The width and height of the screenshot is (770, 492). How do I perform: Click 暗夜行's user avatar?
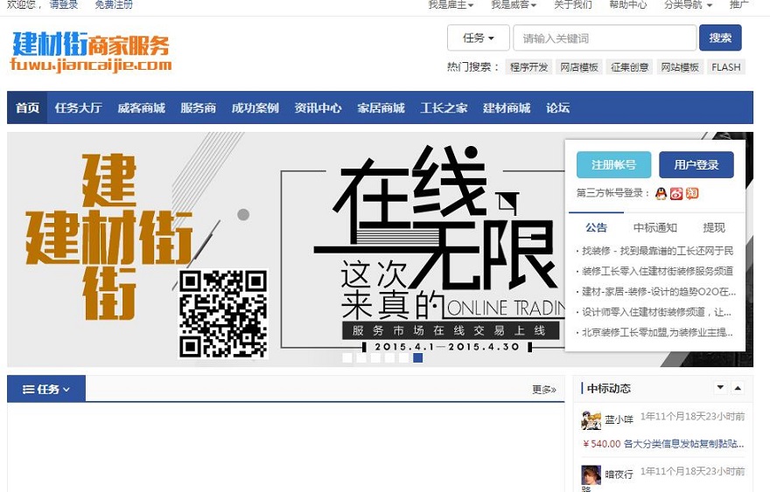click(591, 476)
